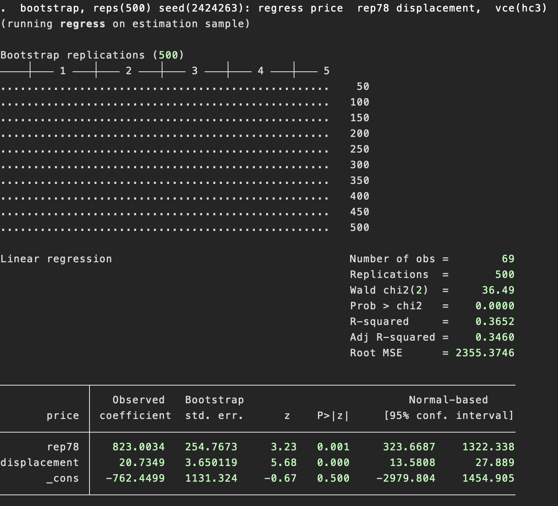Click the replication counter 100
Viewport: 558px width, 506px height.
coord(360,102)
